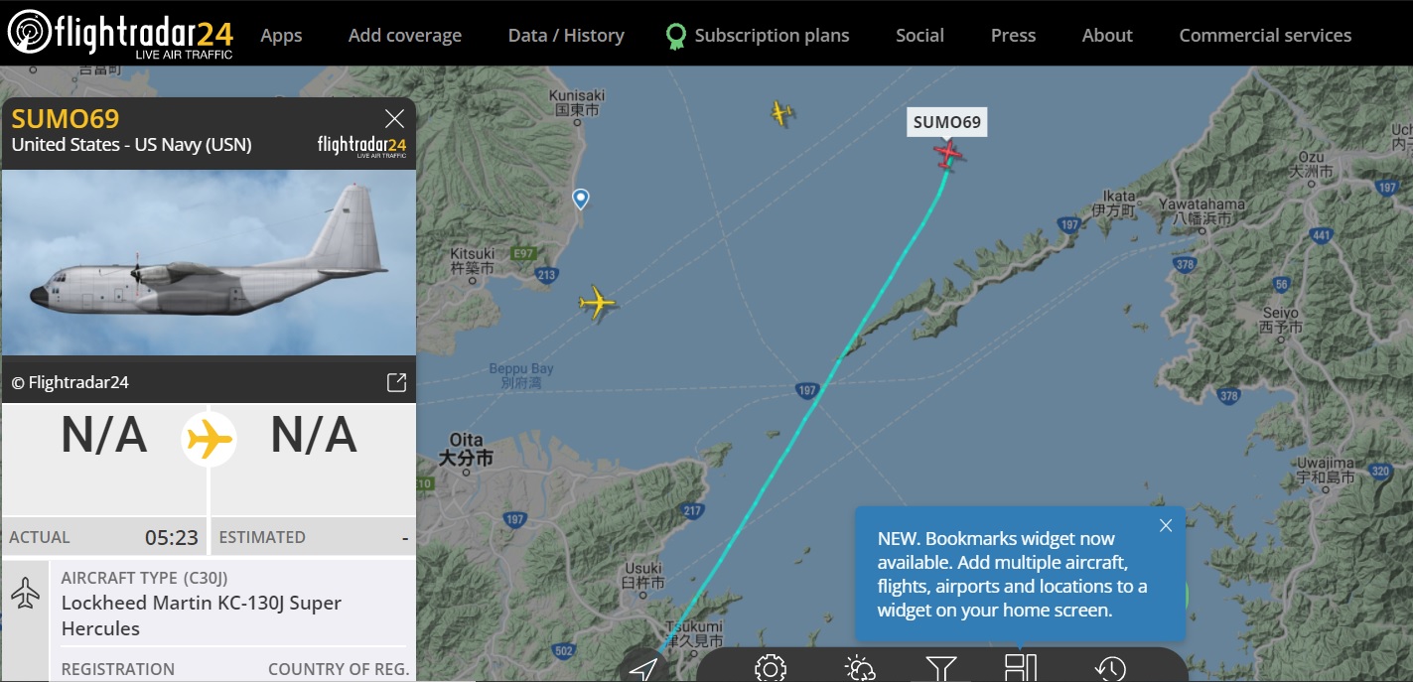This screenshot has width=1413, height=682.
Task: Select the small yellow aircraft near Kunisaki
Action: [x=781, y=112]
